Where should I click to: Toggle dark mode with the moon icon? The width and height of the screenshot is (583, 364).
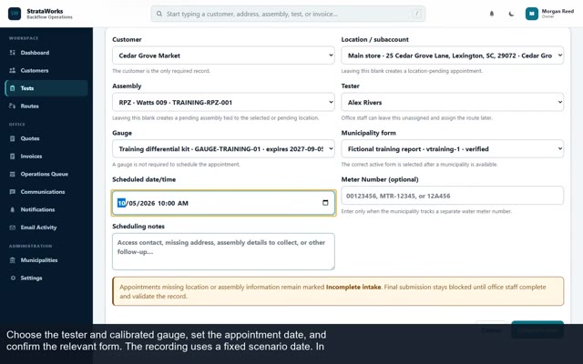pos(511,14)
